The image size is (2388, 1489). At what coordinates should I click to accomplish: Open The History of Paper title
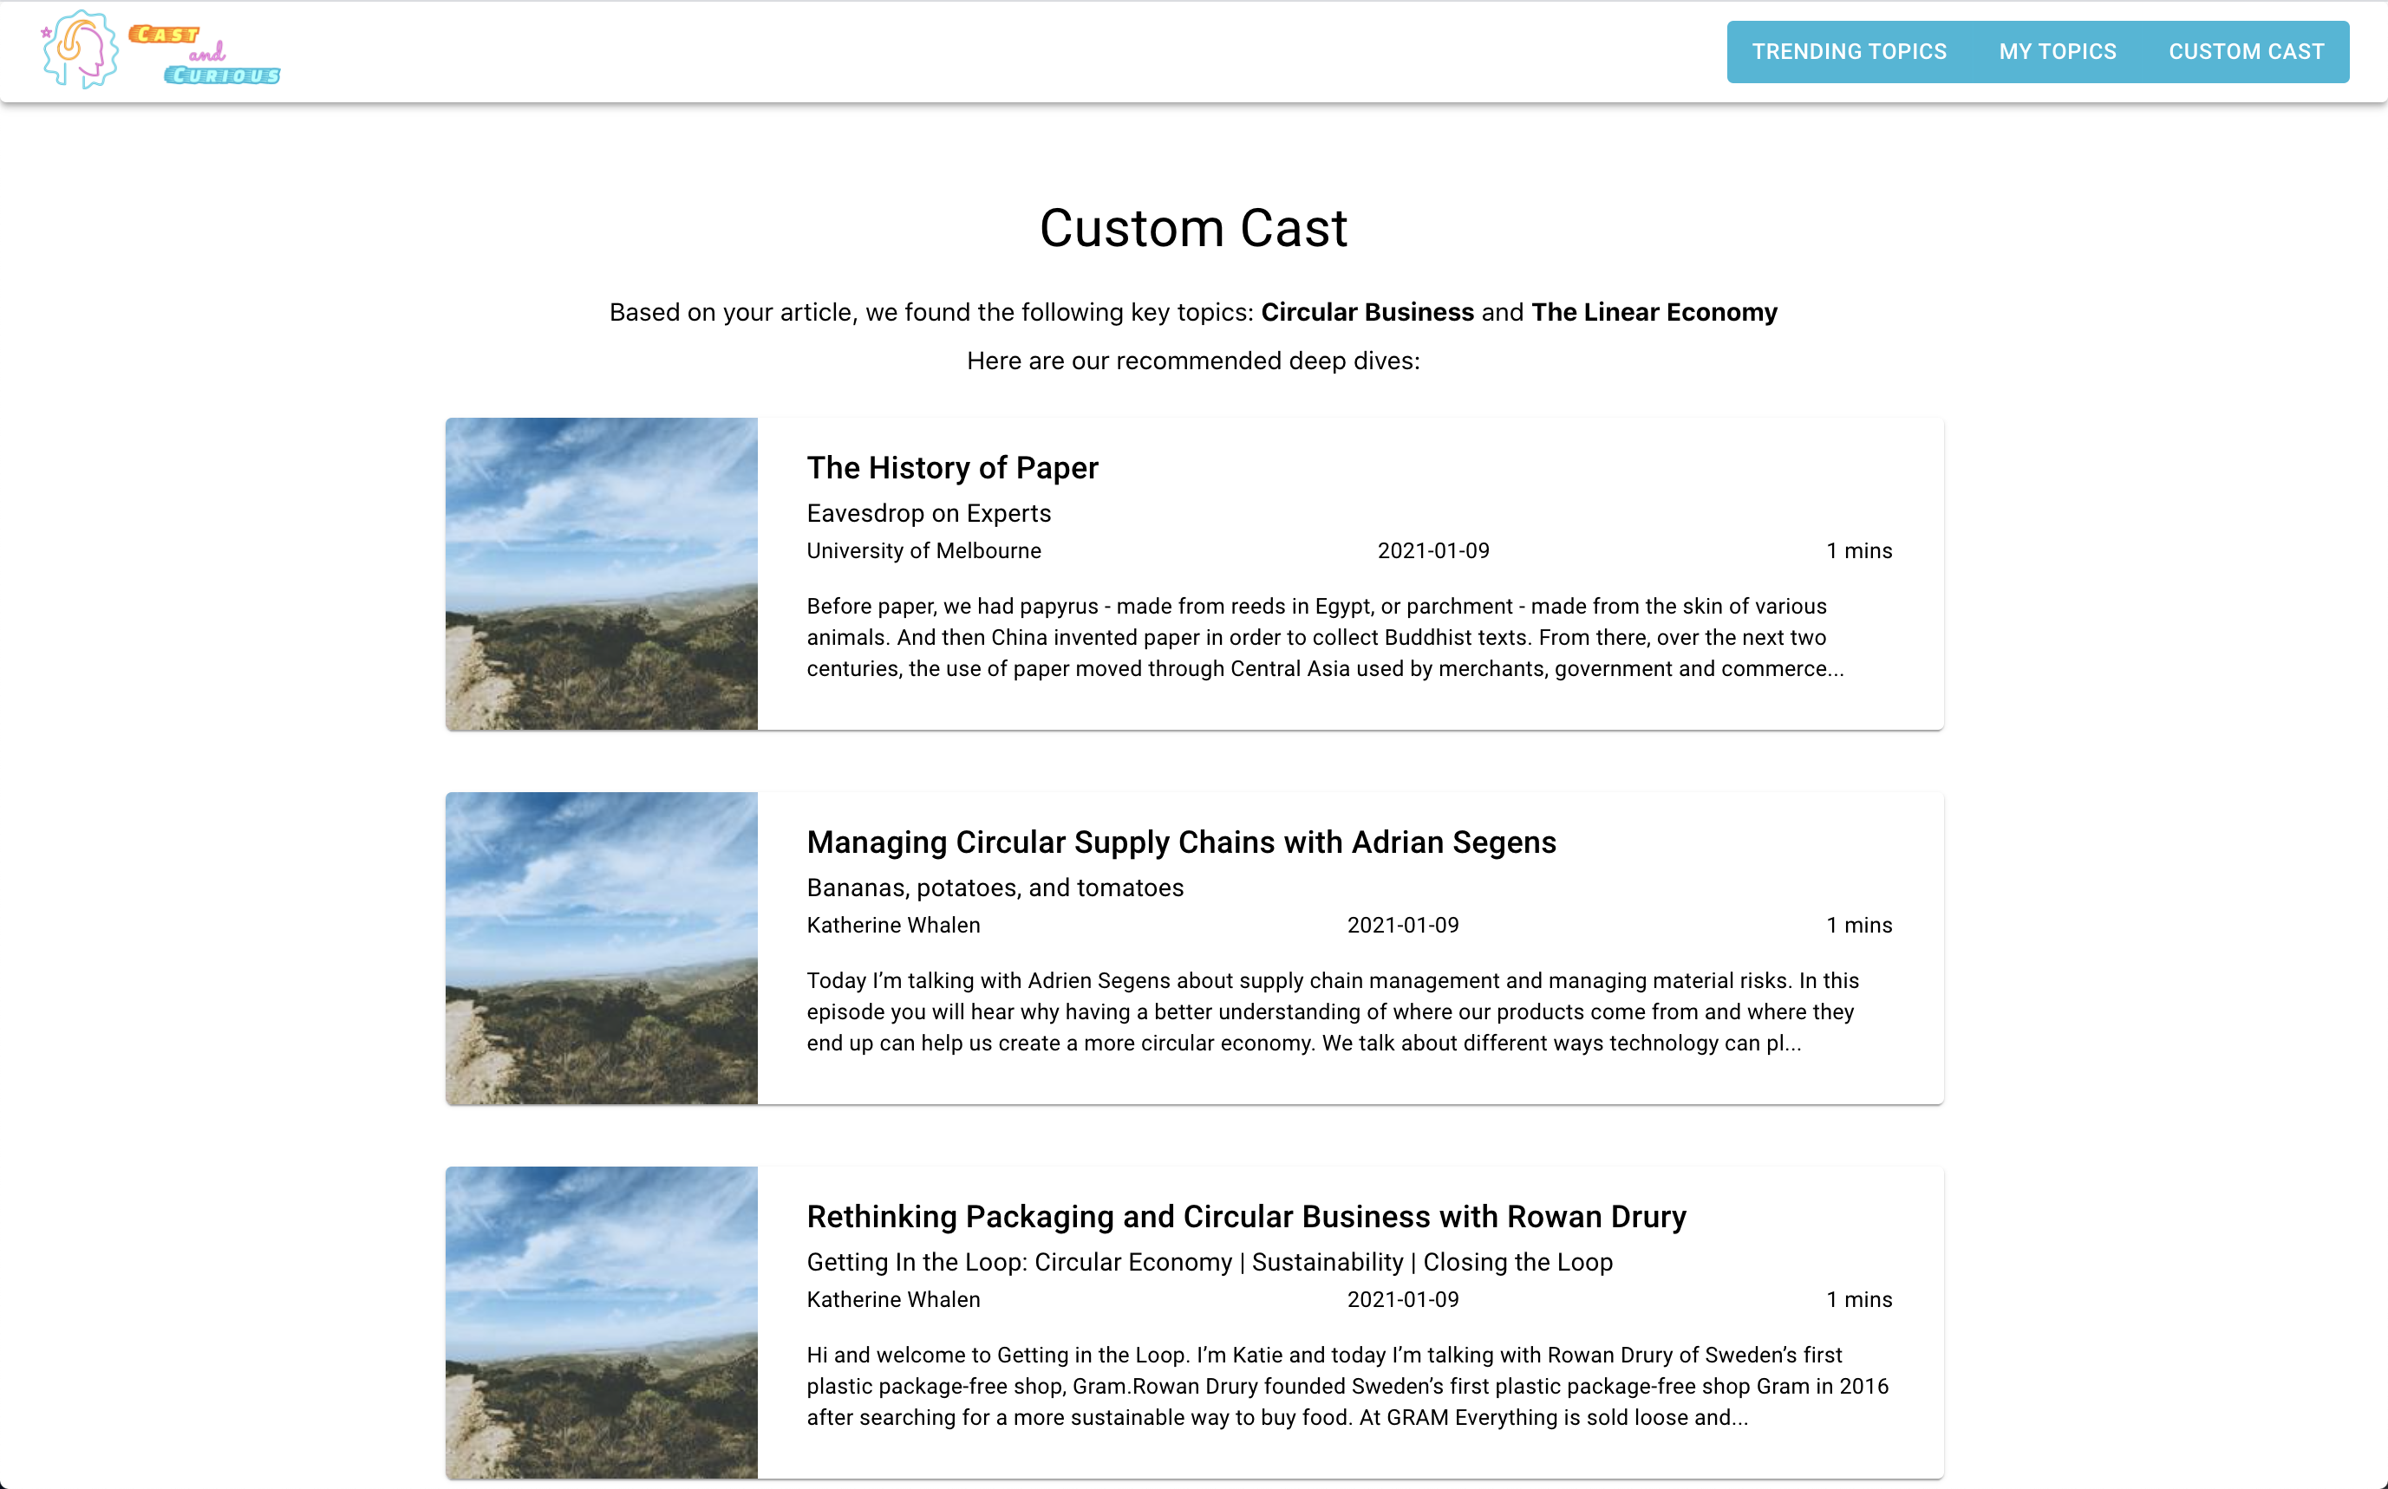(x=952, y=468)
